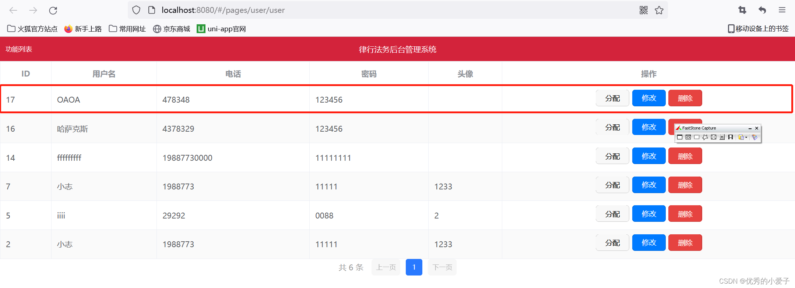Click the browser crop screenshot icon

coord(742,10)
